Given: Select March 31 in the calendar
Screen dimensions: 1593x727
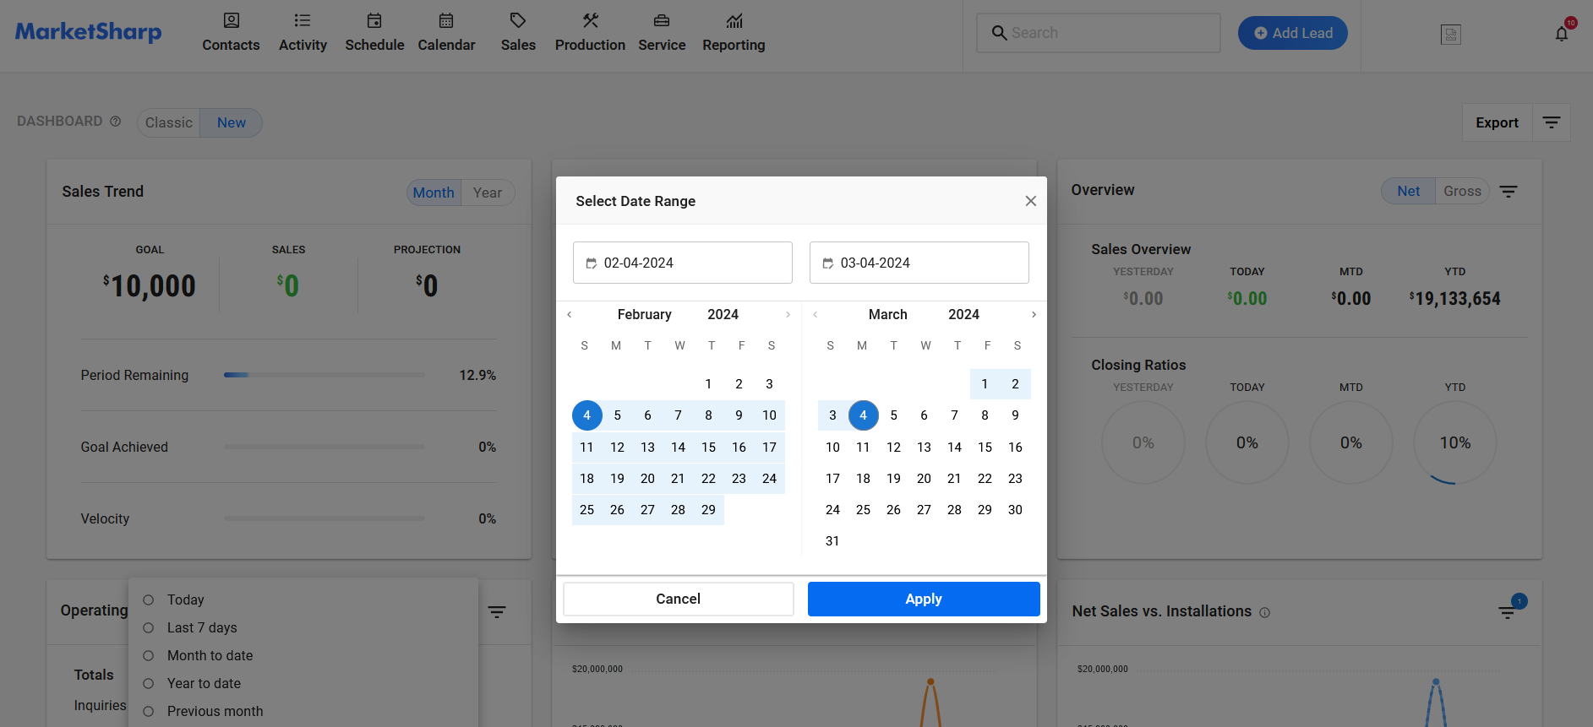Looking at the screenshot, I should coord(832,540).
